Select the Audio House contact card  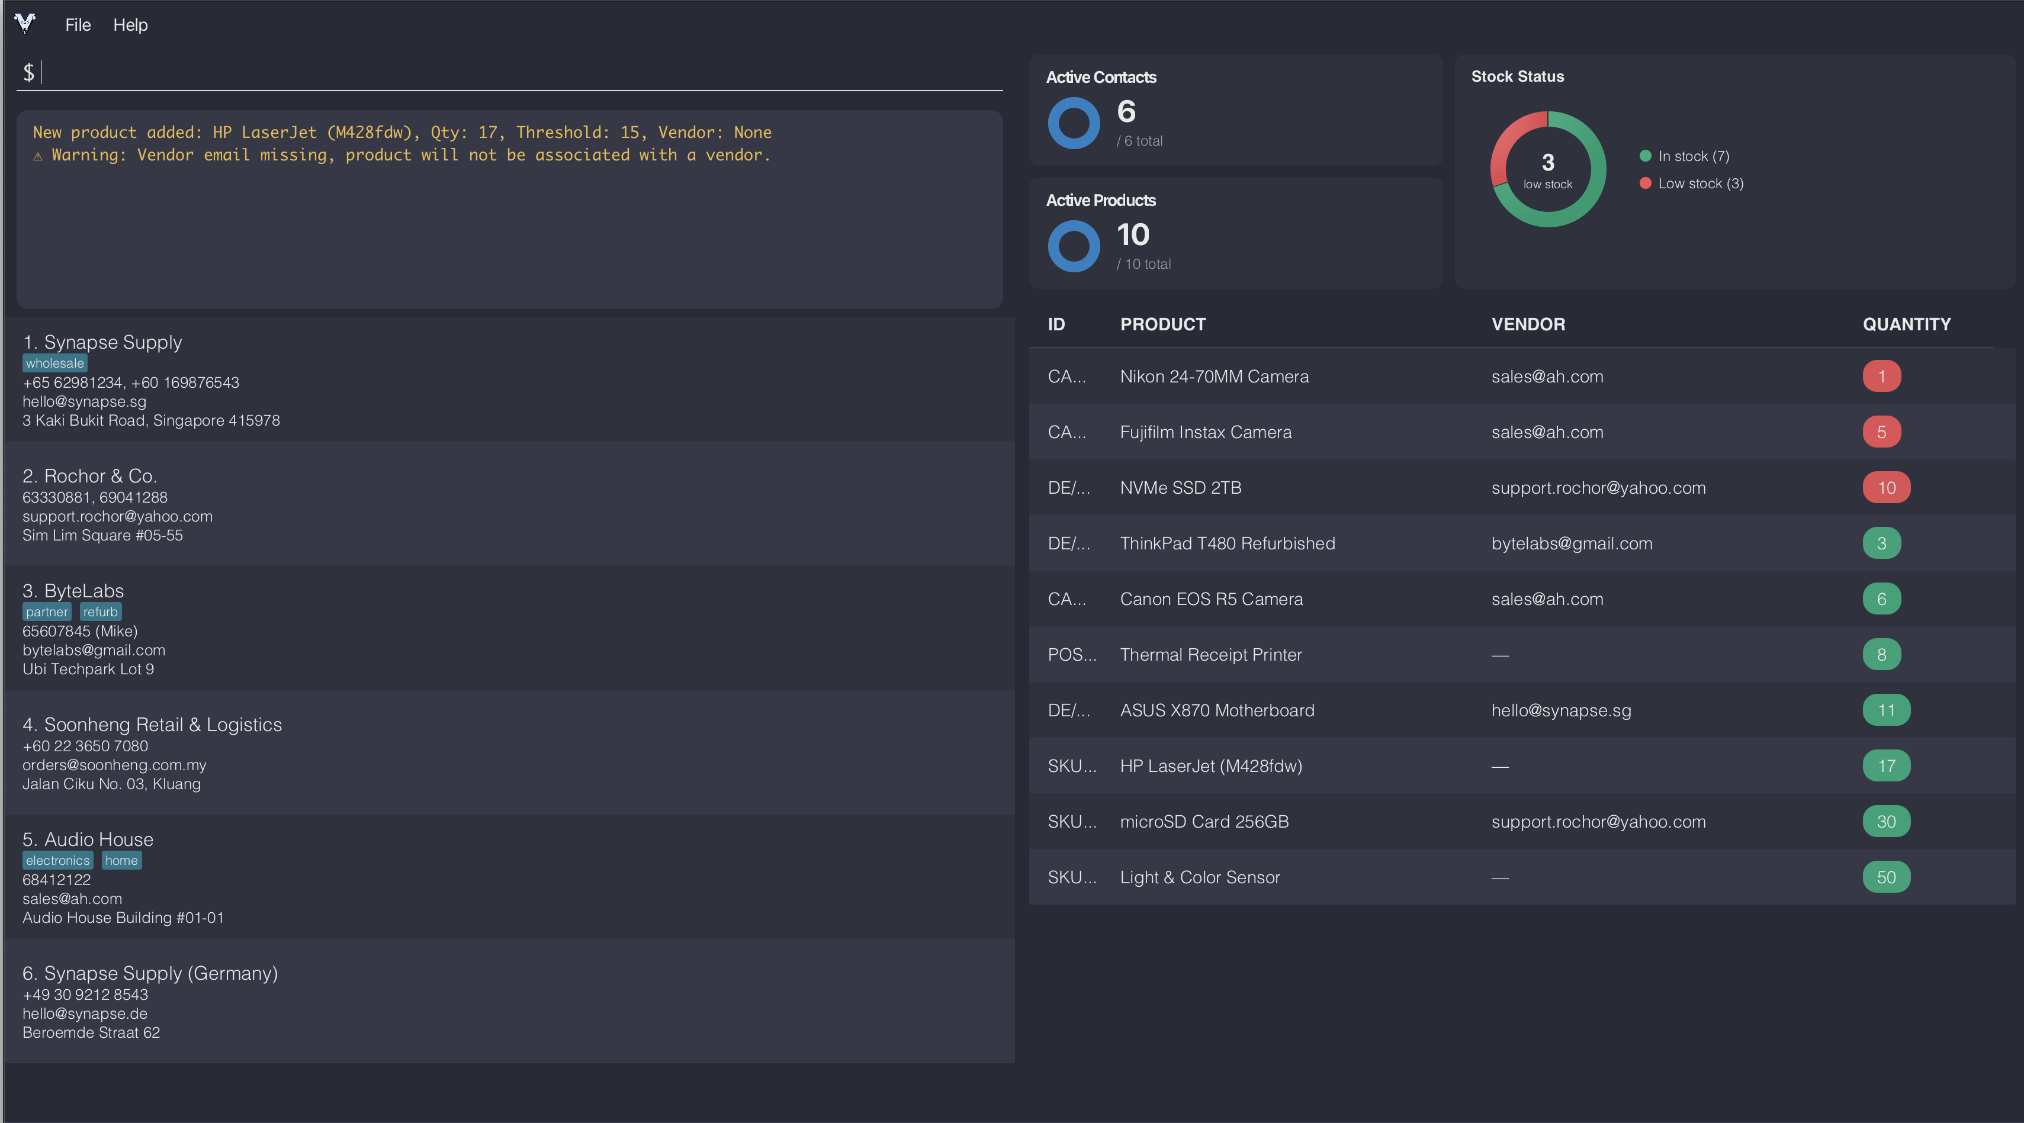pos(503,877)
